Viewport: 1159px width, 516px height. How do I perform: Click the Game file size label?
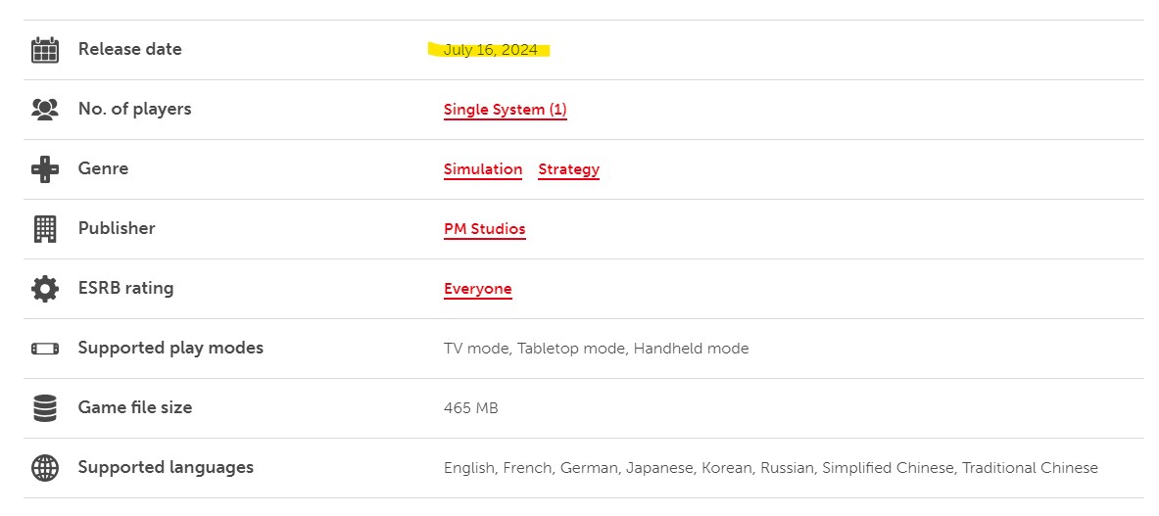134,407
